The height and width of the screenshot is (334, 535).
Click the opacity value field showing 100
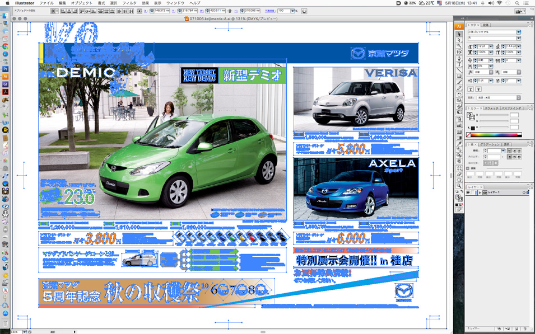pyautogui.click(x=283, y=11)
